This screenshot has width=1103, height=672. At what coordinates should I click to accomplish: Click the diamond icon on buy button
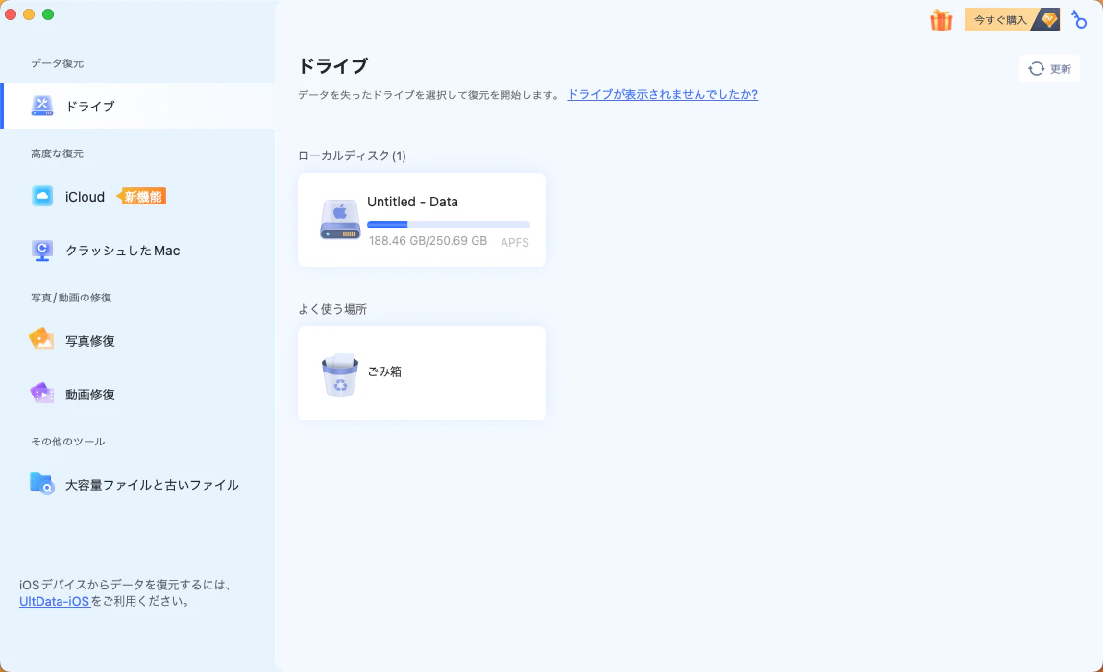1048,20
